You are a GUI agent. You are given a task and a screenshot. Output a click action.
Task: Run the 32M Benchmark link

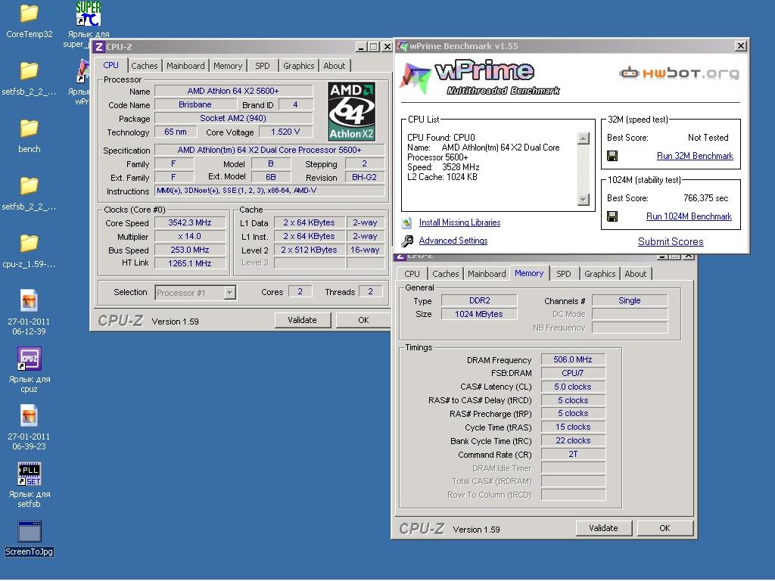click(695, 156)
